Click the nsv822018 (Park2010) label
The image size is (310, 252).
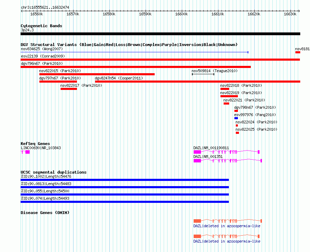(x=241, y=85)
